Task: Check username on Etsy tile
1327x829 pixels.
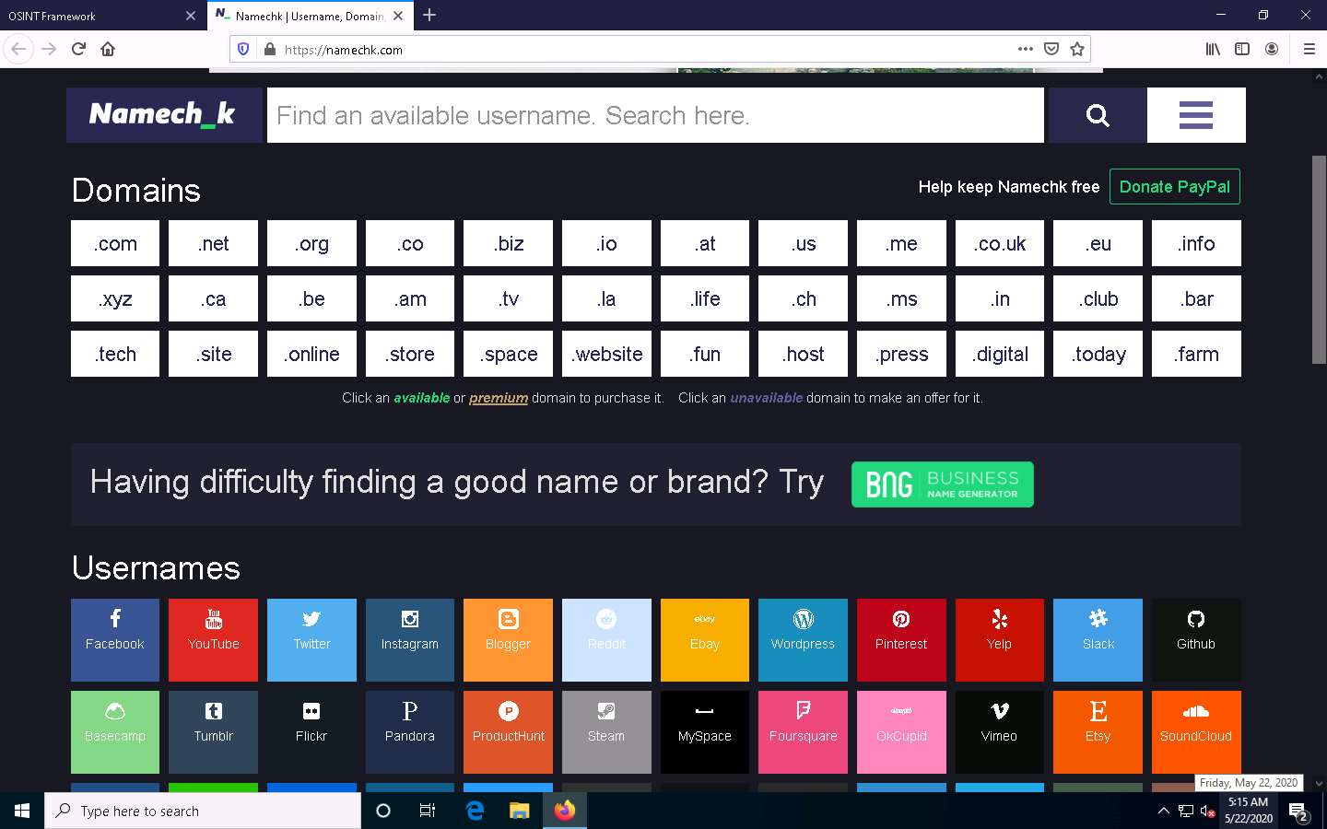Action: pyautogui.click(x=1098, y=732)
